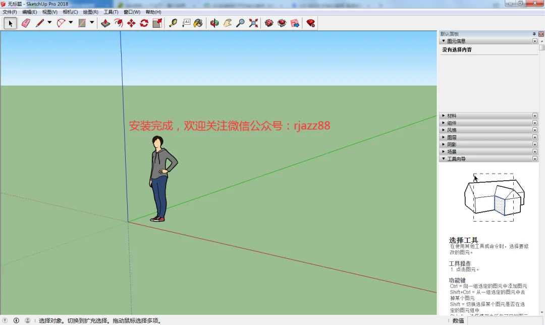The image size is (545, 325).
Task: Expand the 材料 panel
Action: tap(488, 116)
